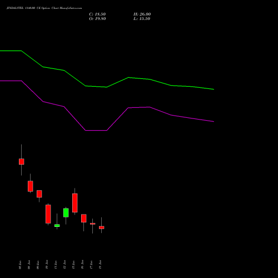
Task: Click the small green candlestick for 11 Jun
Action: pyautogui.click(x=57, y=226)
